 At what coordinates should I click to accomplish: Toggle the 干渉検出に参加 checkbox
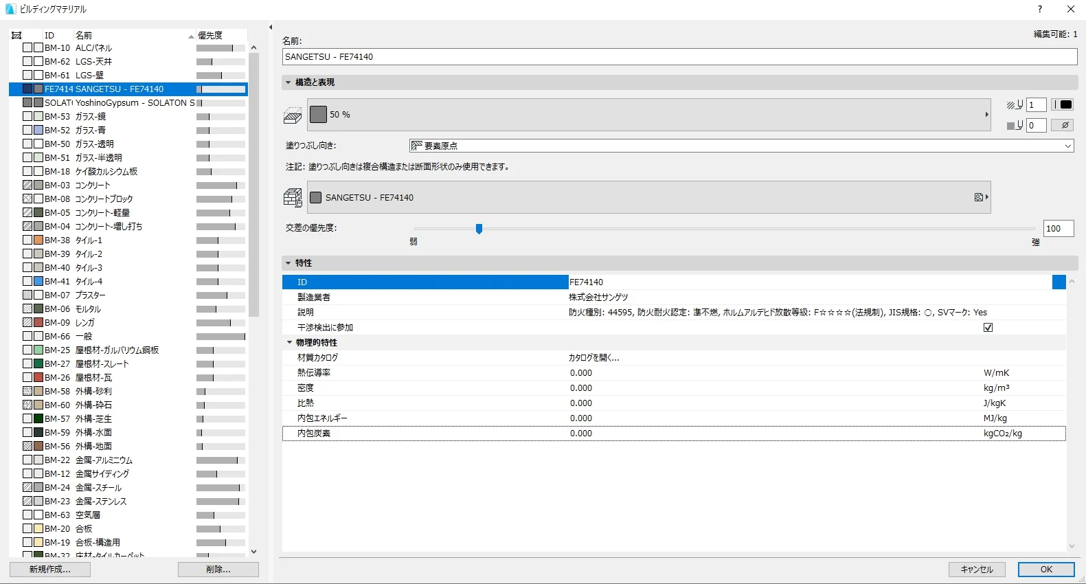(x=988, y=328)
